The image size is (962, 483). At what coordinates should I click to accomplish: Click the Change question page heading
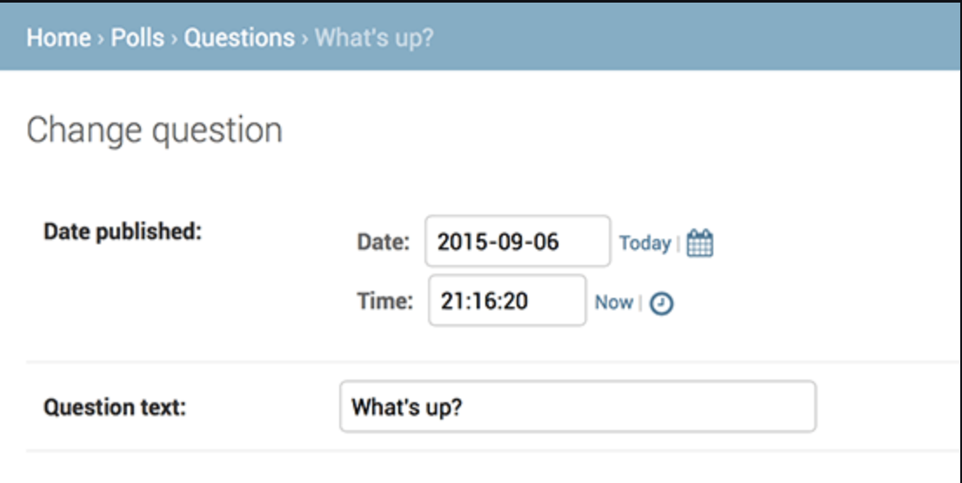click(x=154, y=130)
